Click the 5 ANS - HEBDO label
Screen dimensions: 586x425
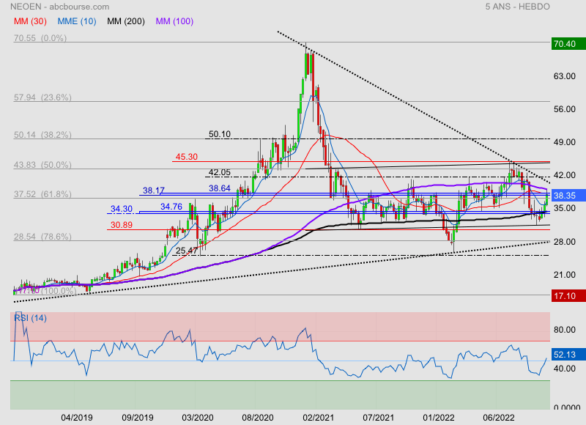pos(518,7)
